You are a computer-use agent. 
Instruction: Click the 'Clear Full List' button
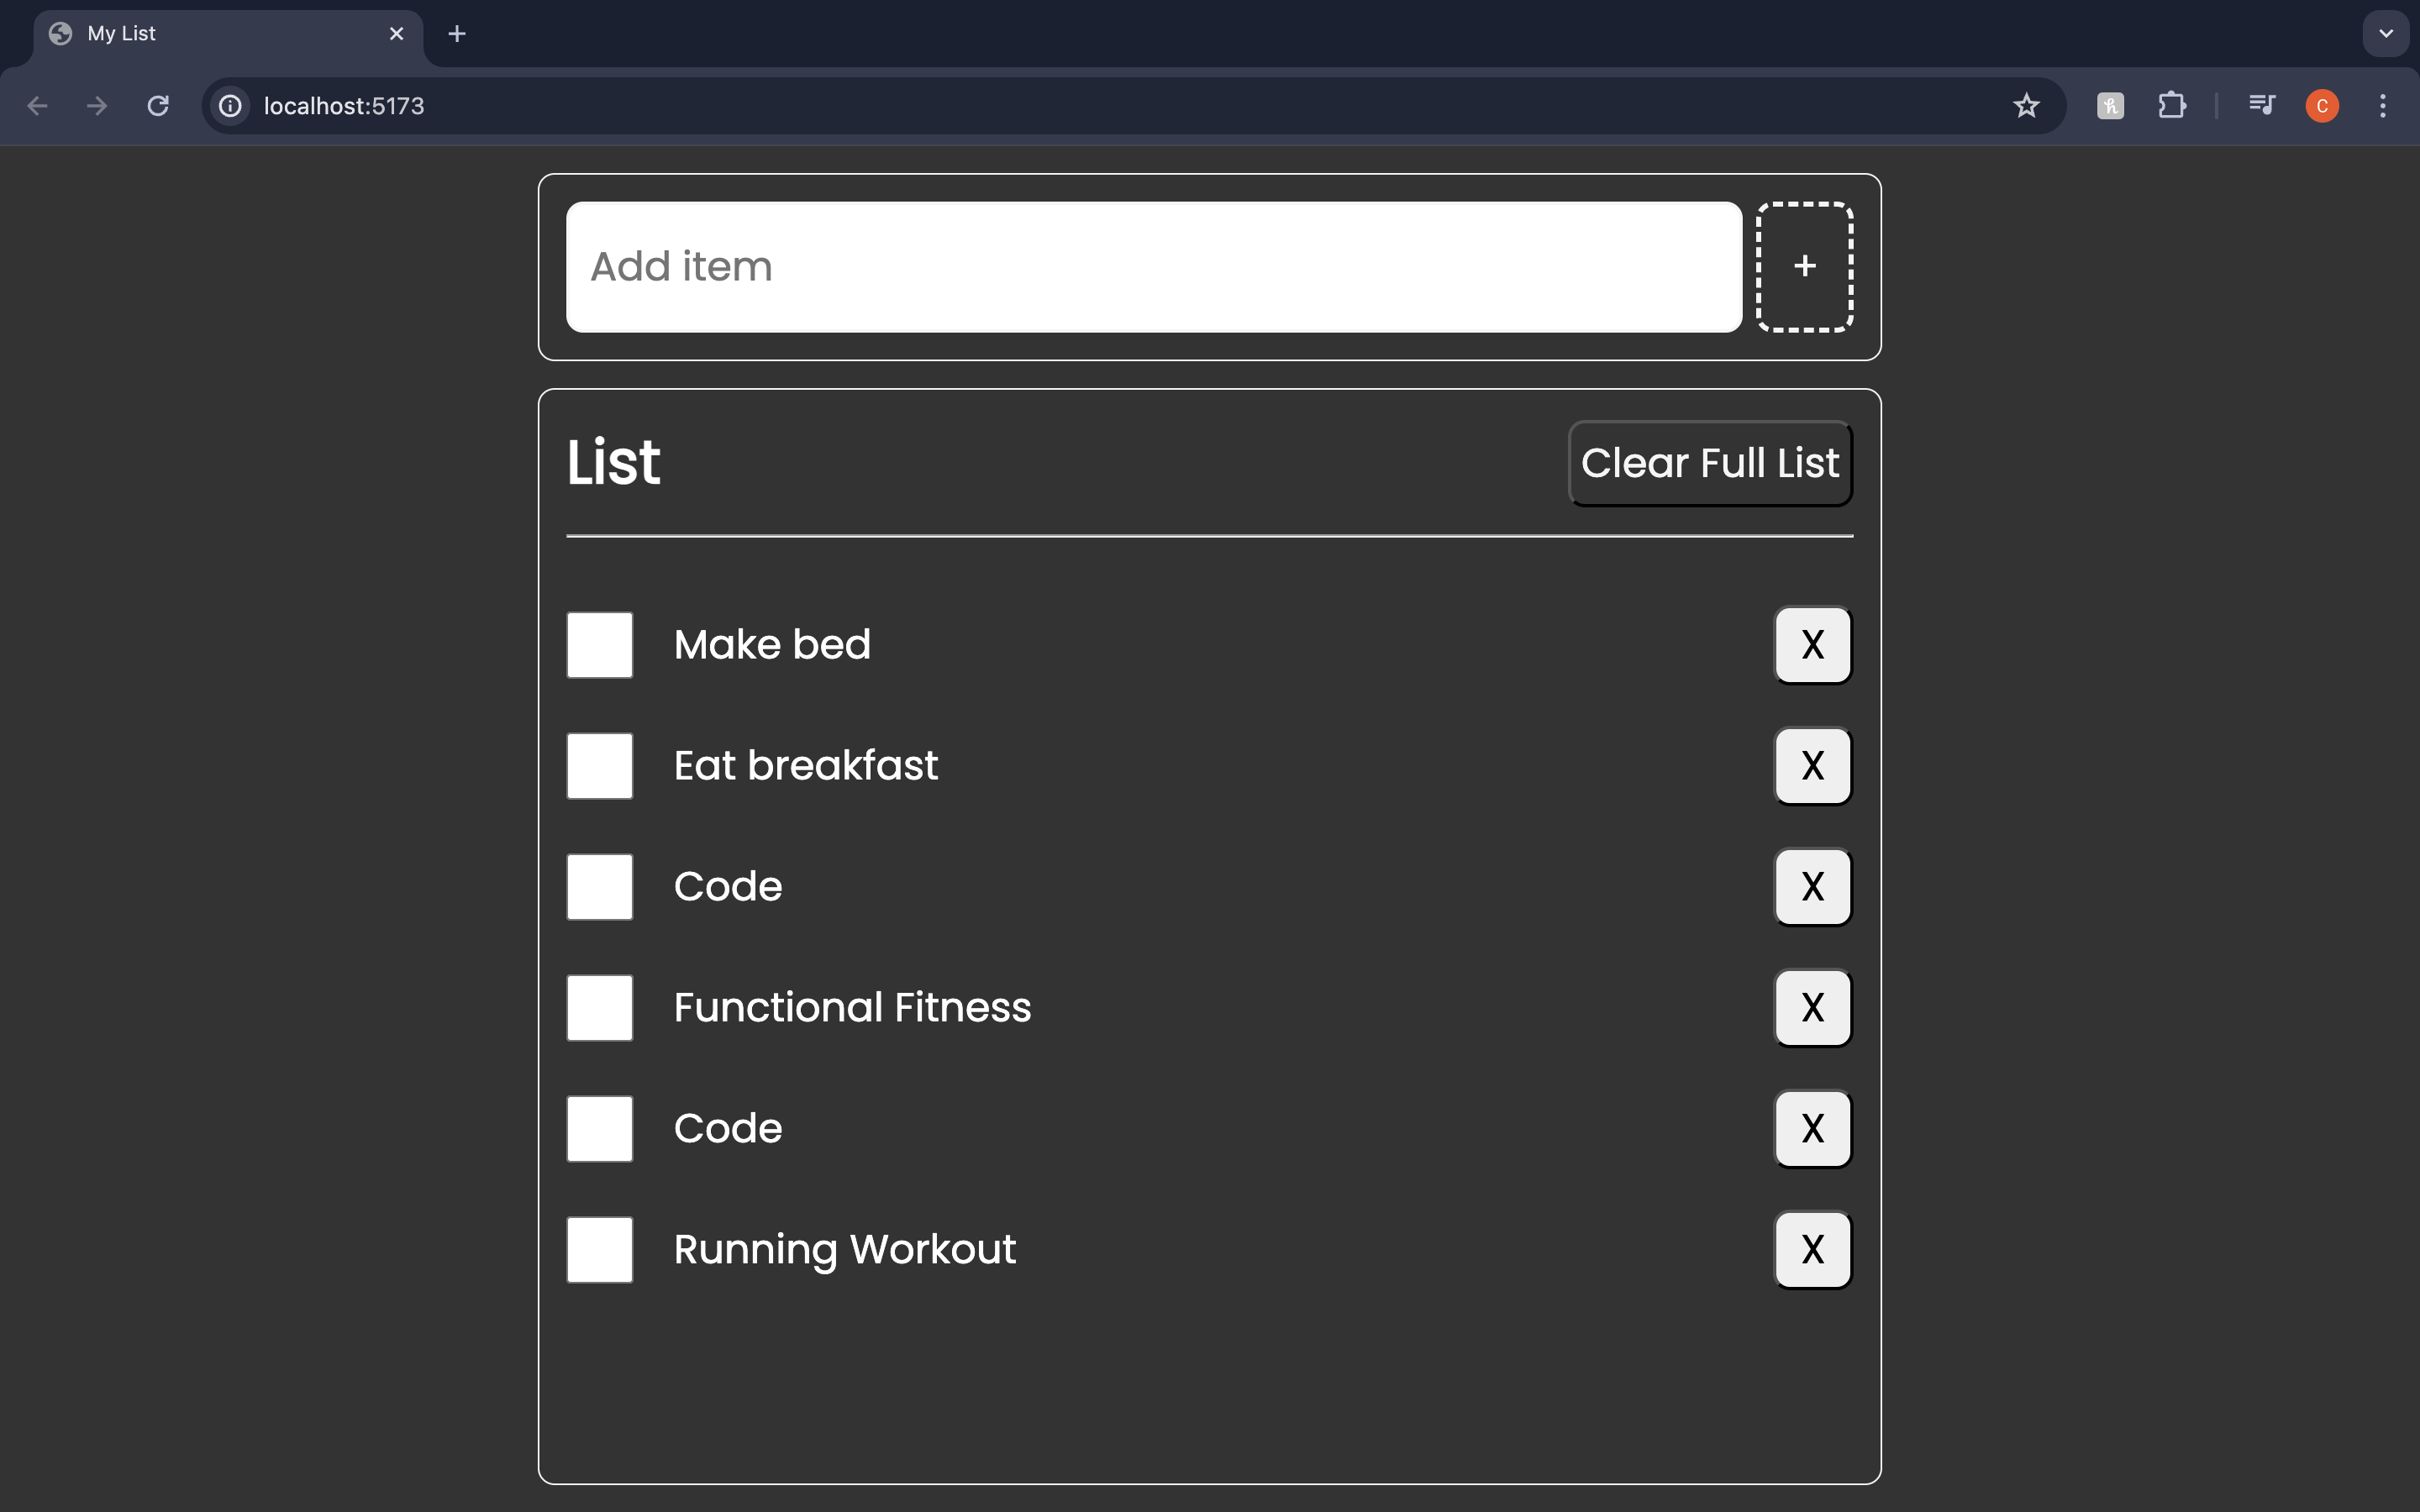click(1709, 462)
